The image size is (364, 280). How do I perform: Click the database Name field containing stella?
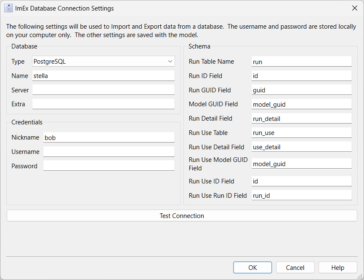pyautogui.click(x=103, y=75)
